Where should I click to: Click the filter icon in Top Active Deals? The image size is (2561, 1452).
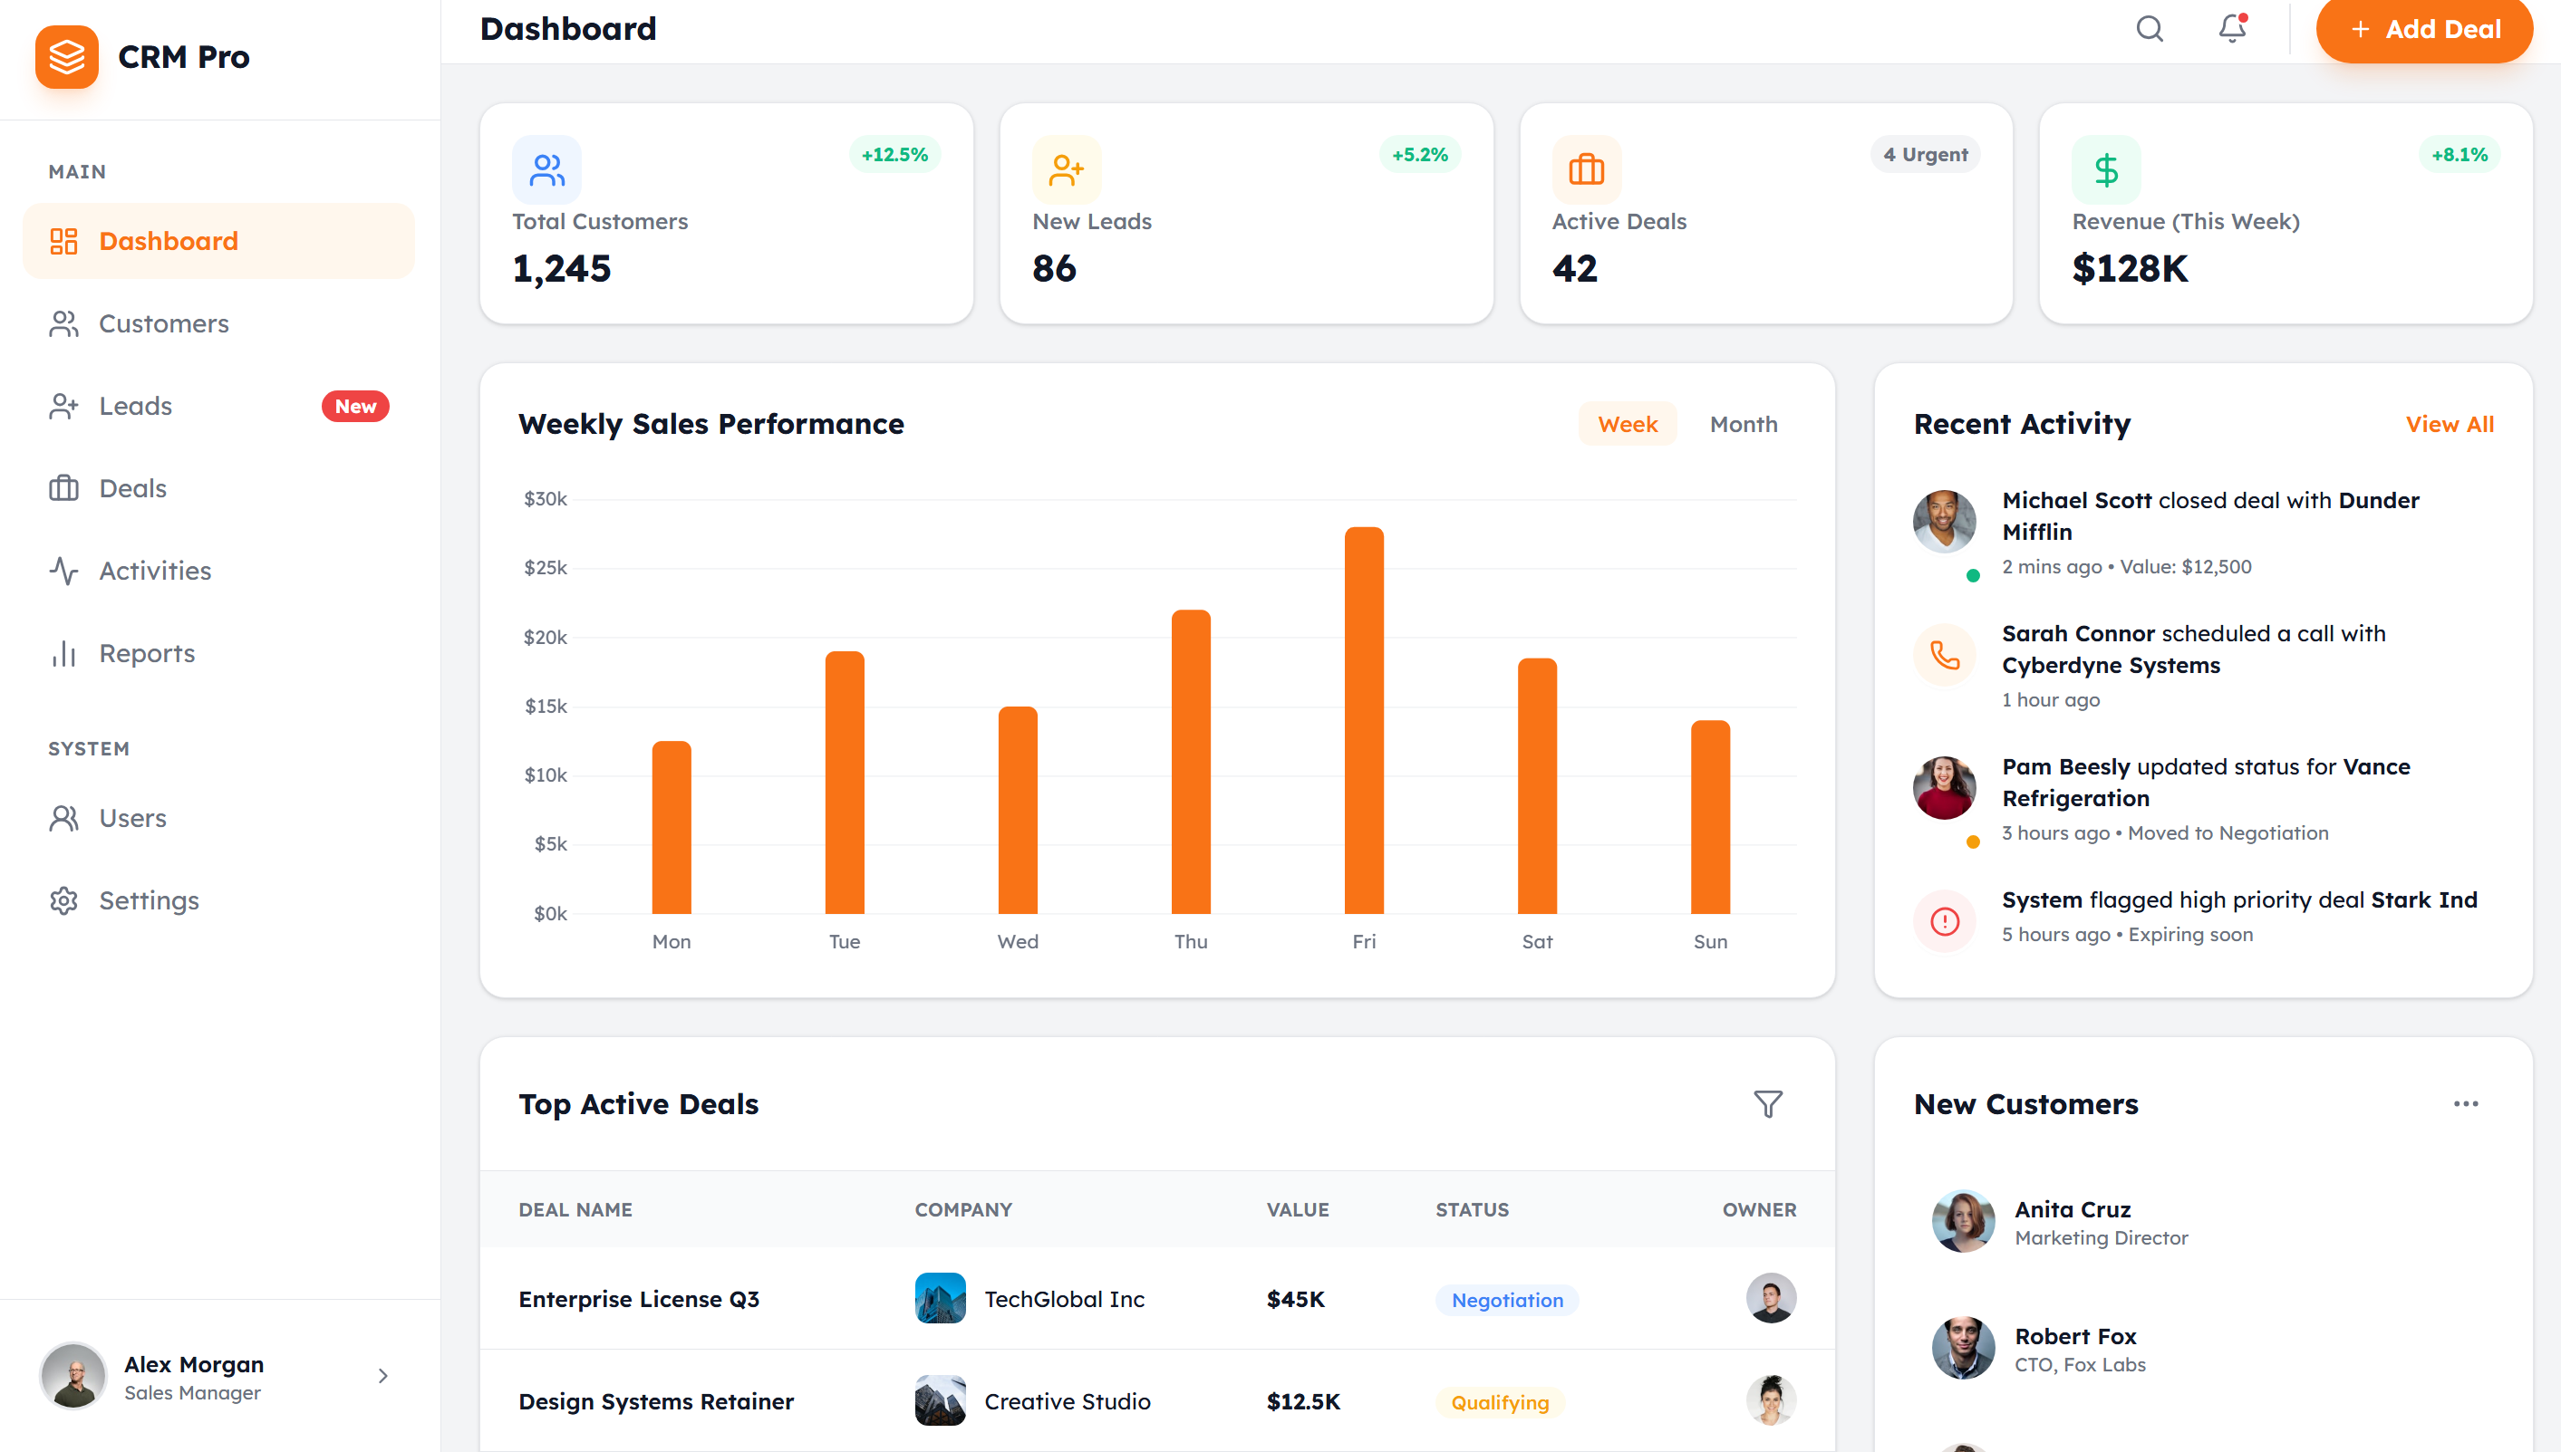point(1767,1104)
